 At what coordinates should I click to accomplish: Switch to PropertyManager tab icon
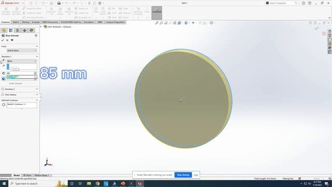coord(11,31)
